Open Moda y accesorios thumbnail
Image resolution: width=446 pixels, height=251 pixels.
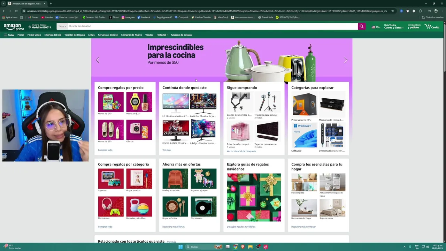tap(175, 179)
